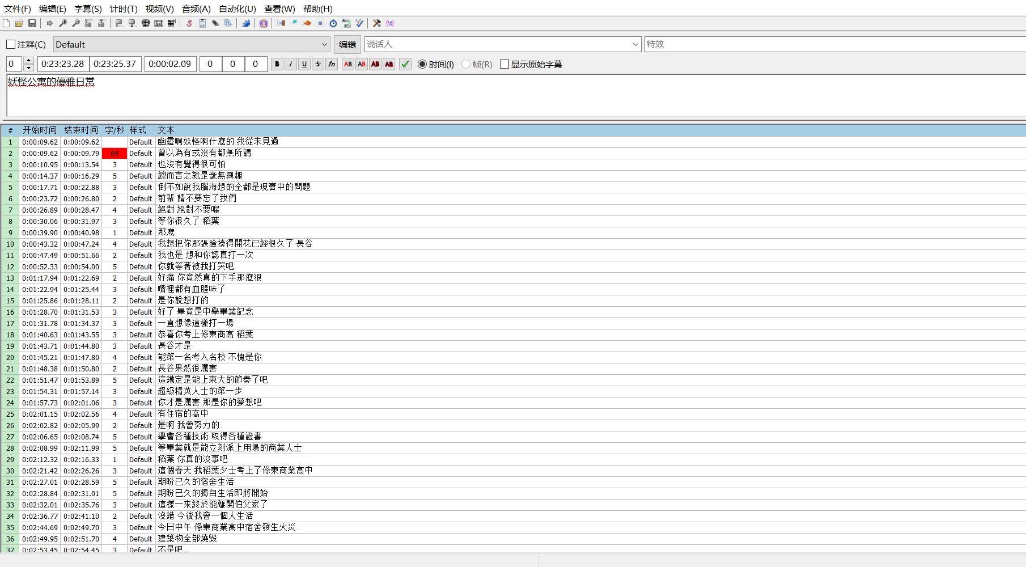Pick the primary color (first AB)
The width and height of the screenshot is (1026, 567).
tap(348, 64)
